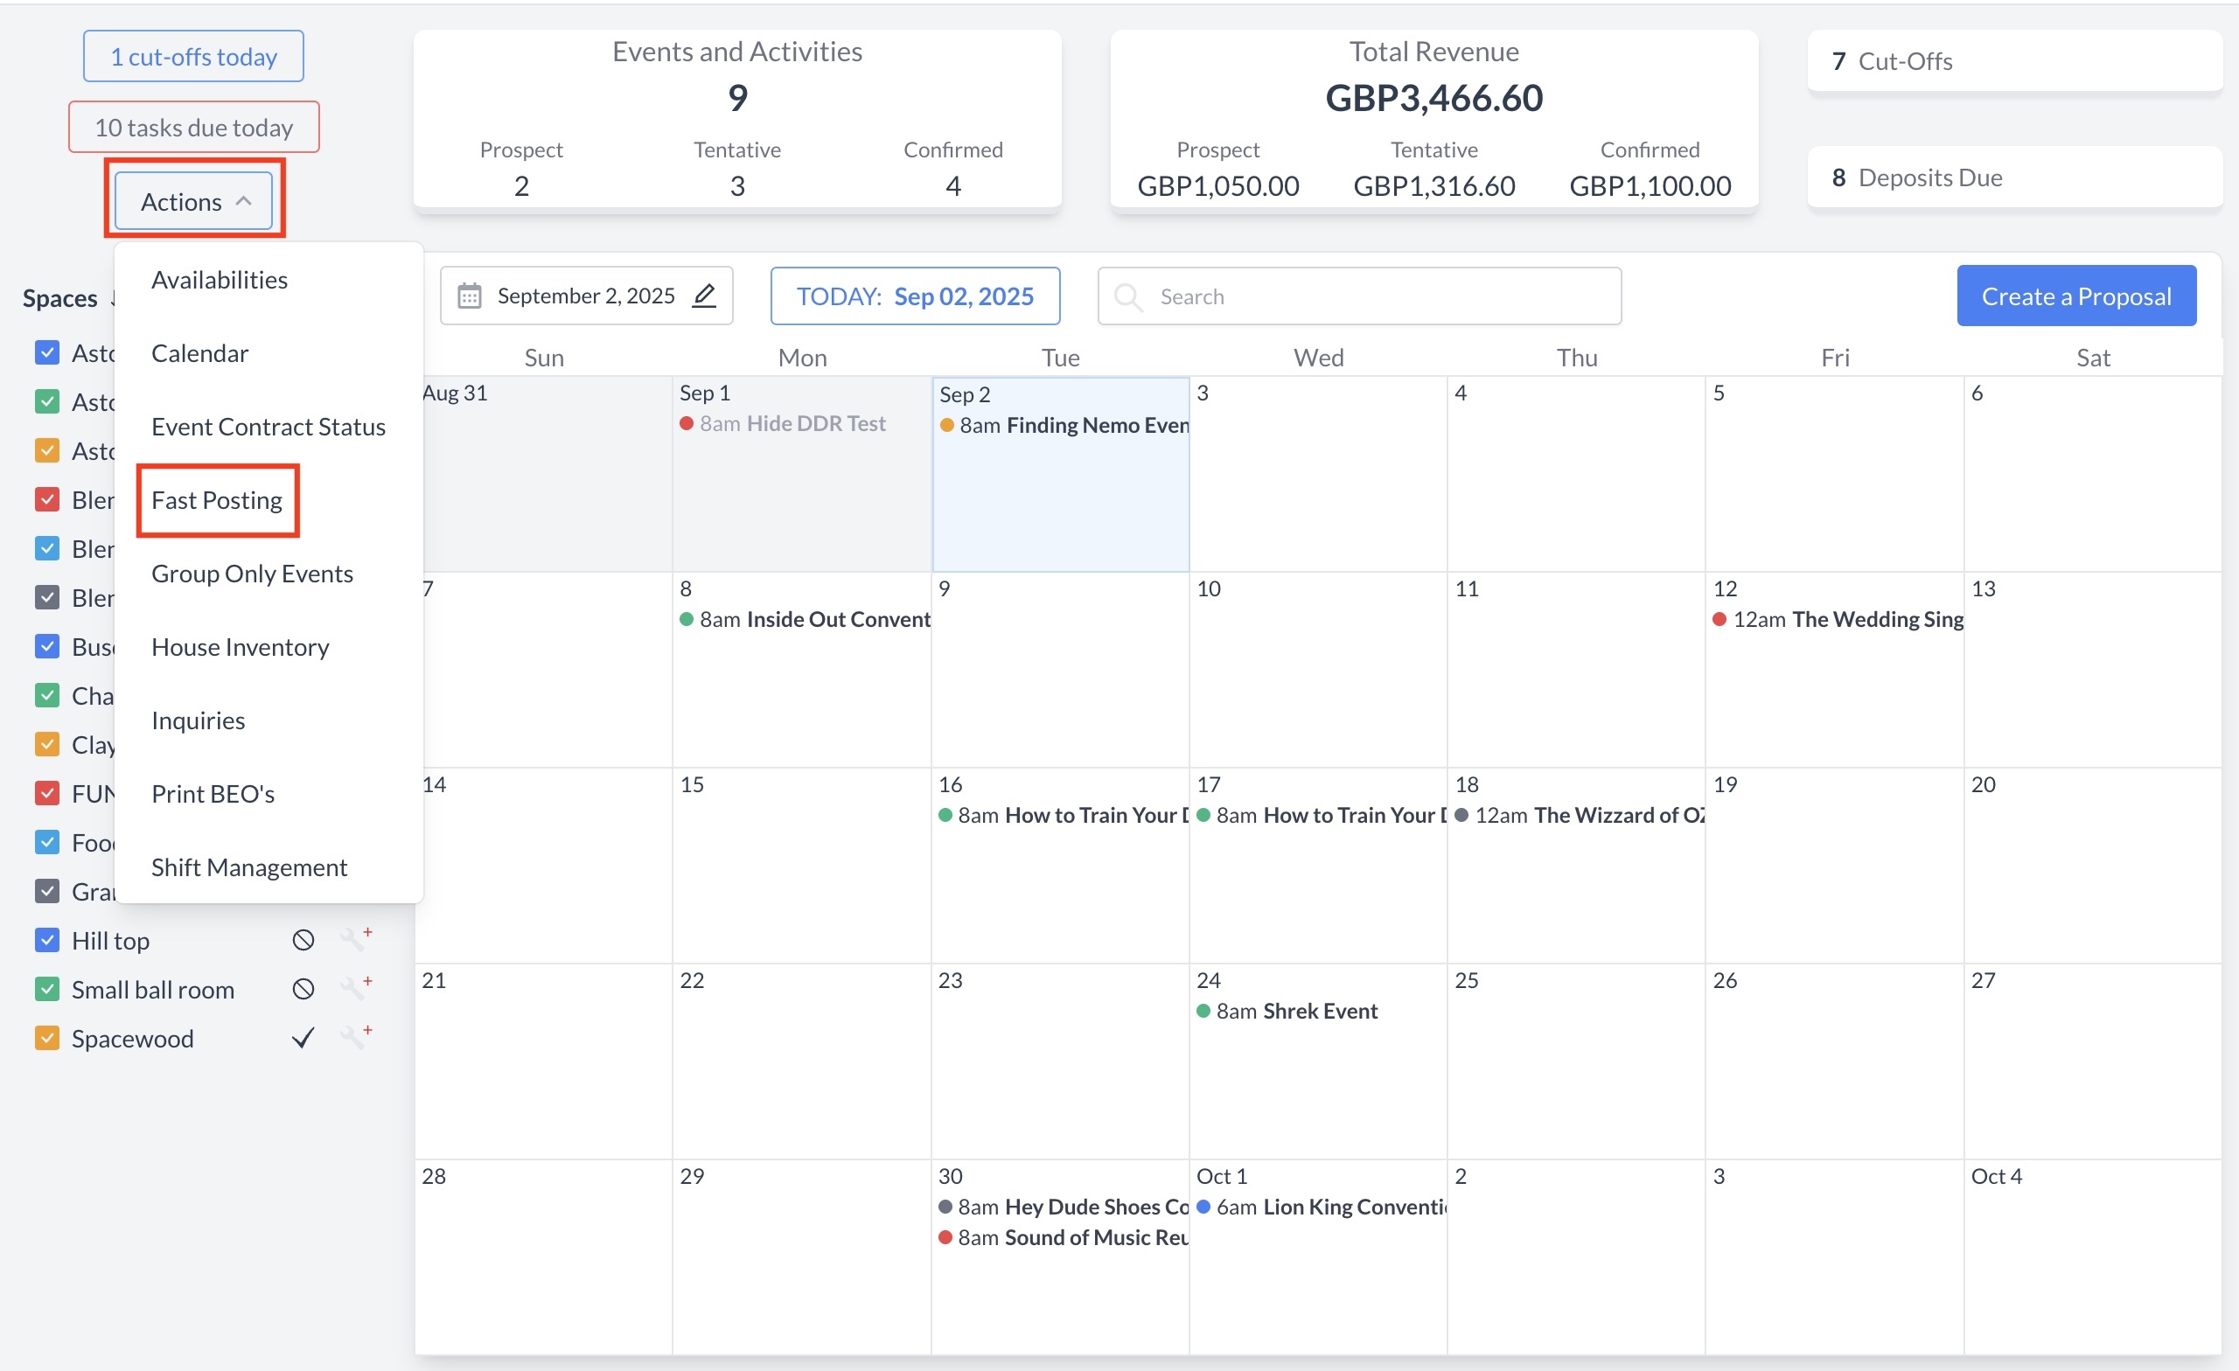Click the Create a Proposal button
2239x1371 pixels.
[2076, 296]
